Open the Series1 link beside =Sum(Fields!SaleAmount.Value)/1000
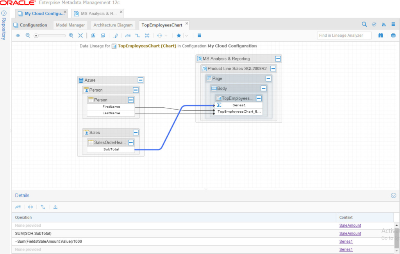Image resolution: width=400 pixels, height=254 pixels. 346,241
